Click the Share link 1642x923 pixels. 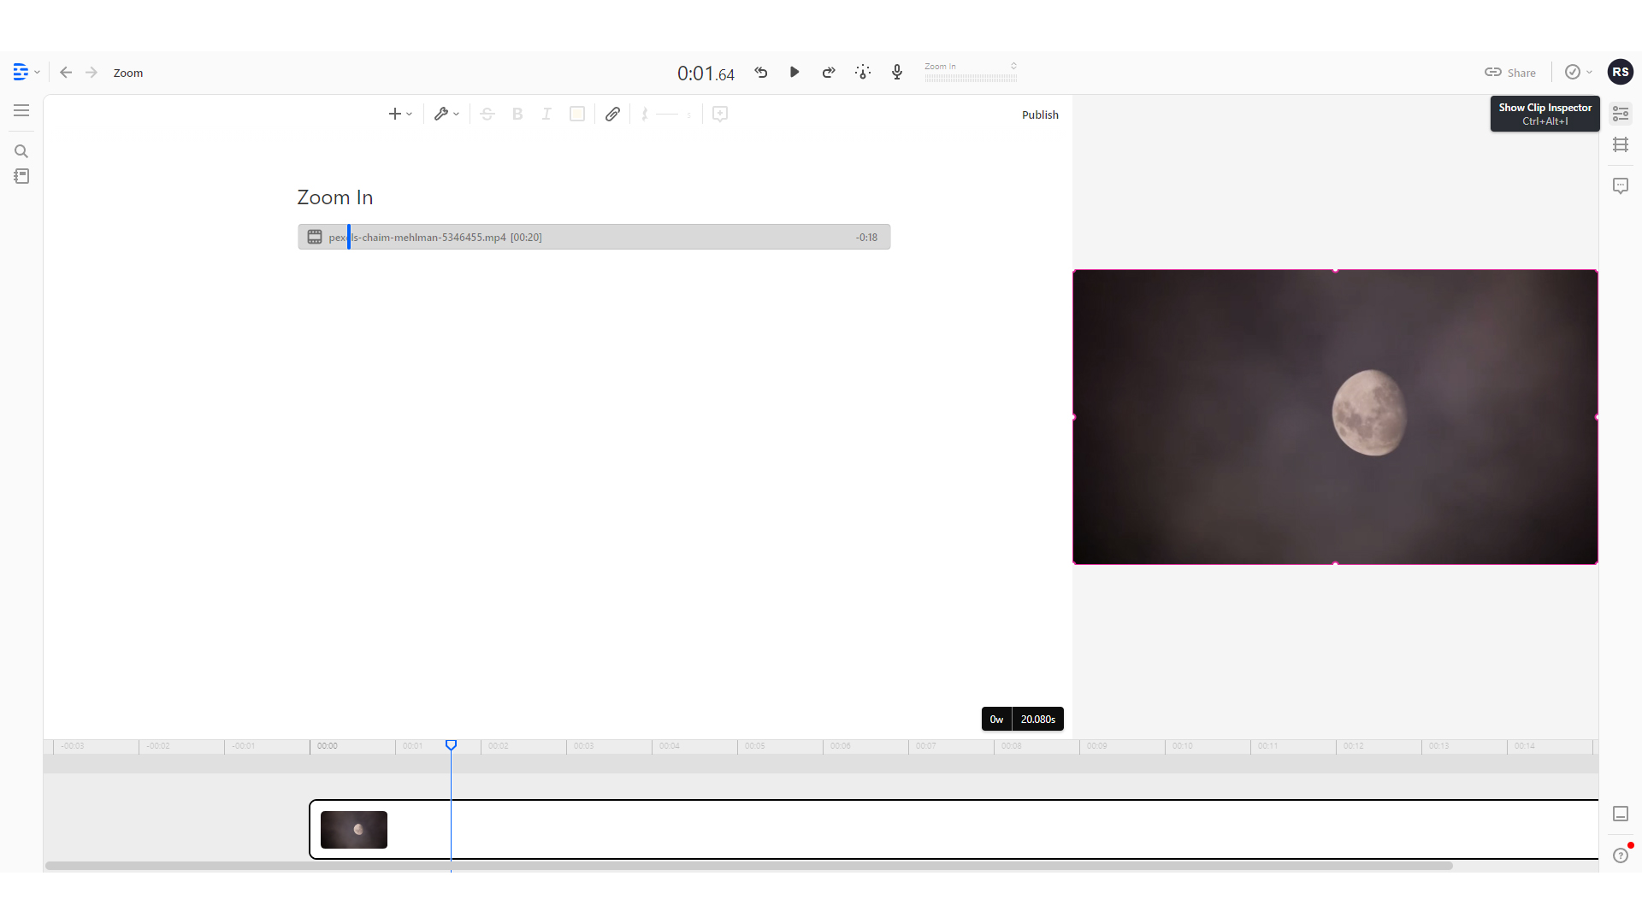[x=1509, y=73]
